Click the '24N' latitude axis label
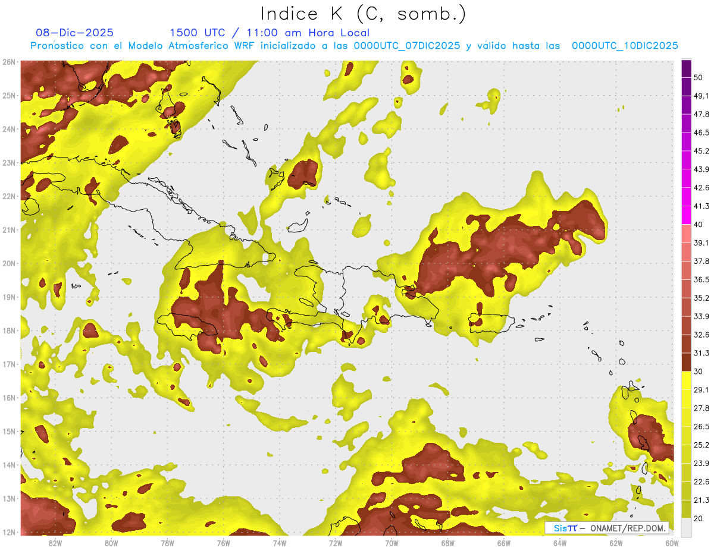 pyautogui.click(x=8, y=129)
